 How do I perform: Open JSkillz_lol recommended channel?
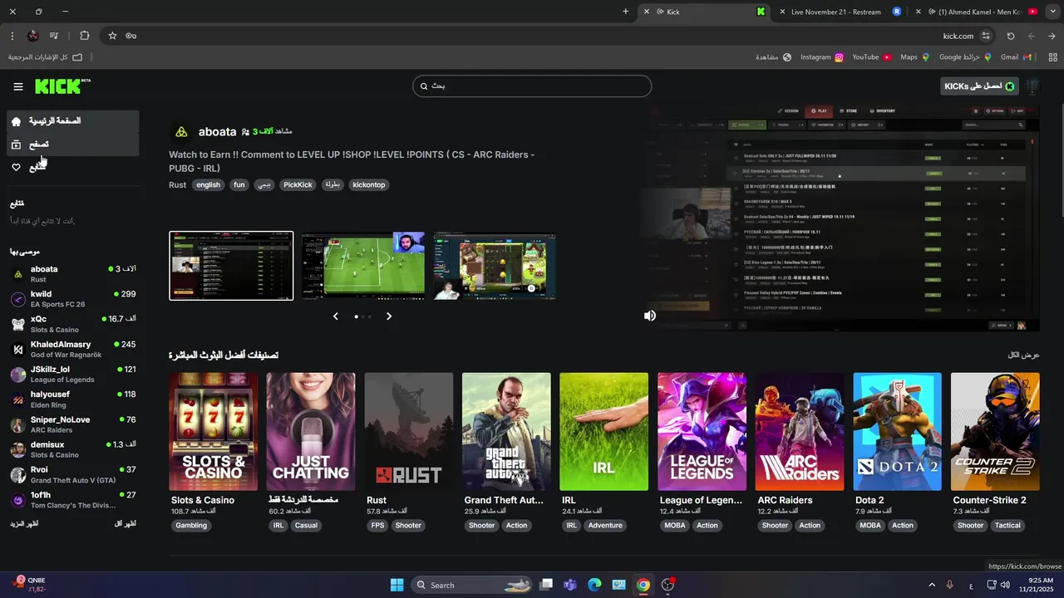point(72,374)
